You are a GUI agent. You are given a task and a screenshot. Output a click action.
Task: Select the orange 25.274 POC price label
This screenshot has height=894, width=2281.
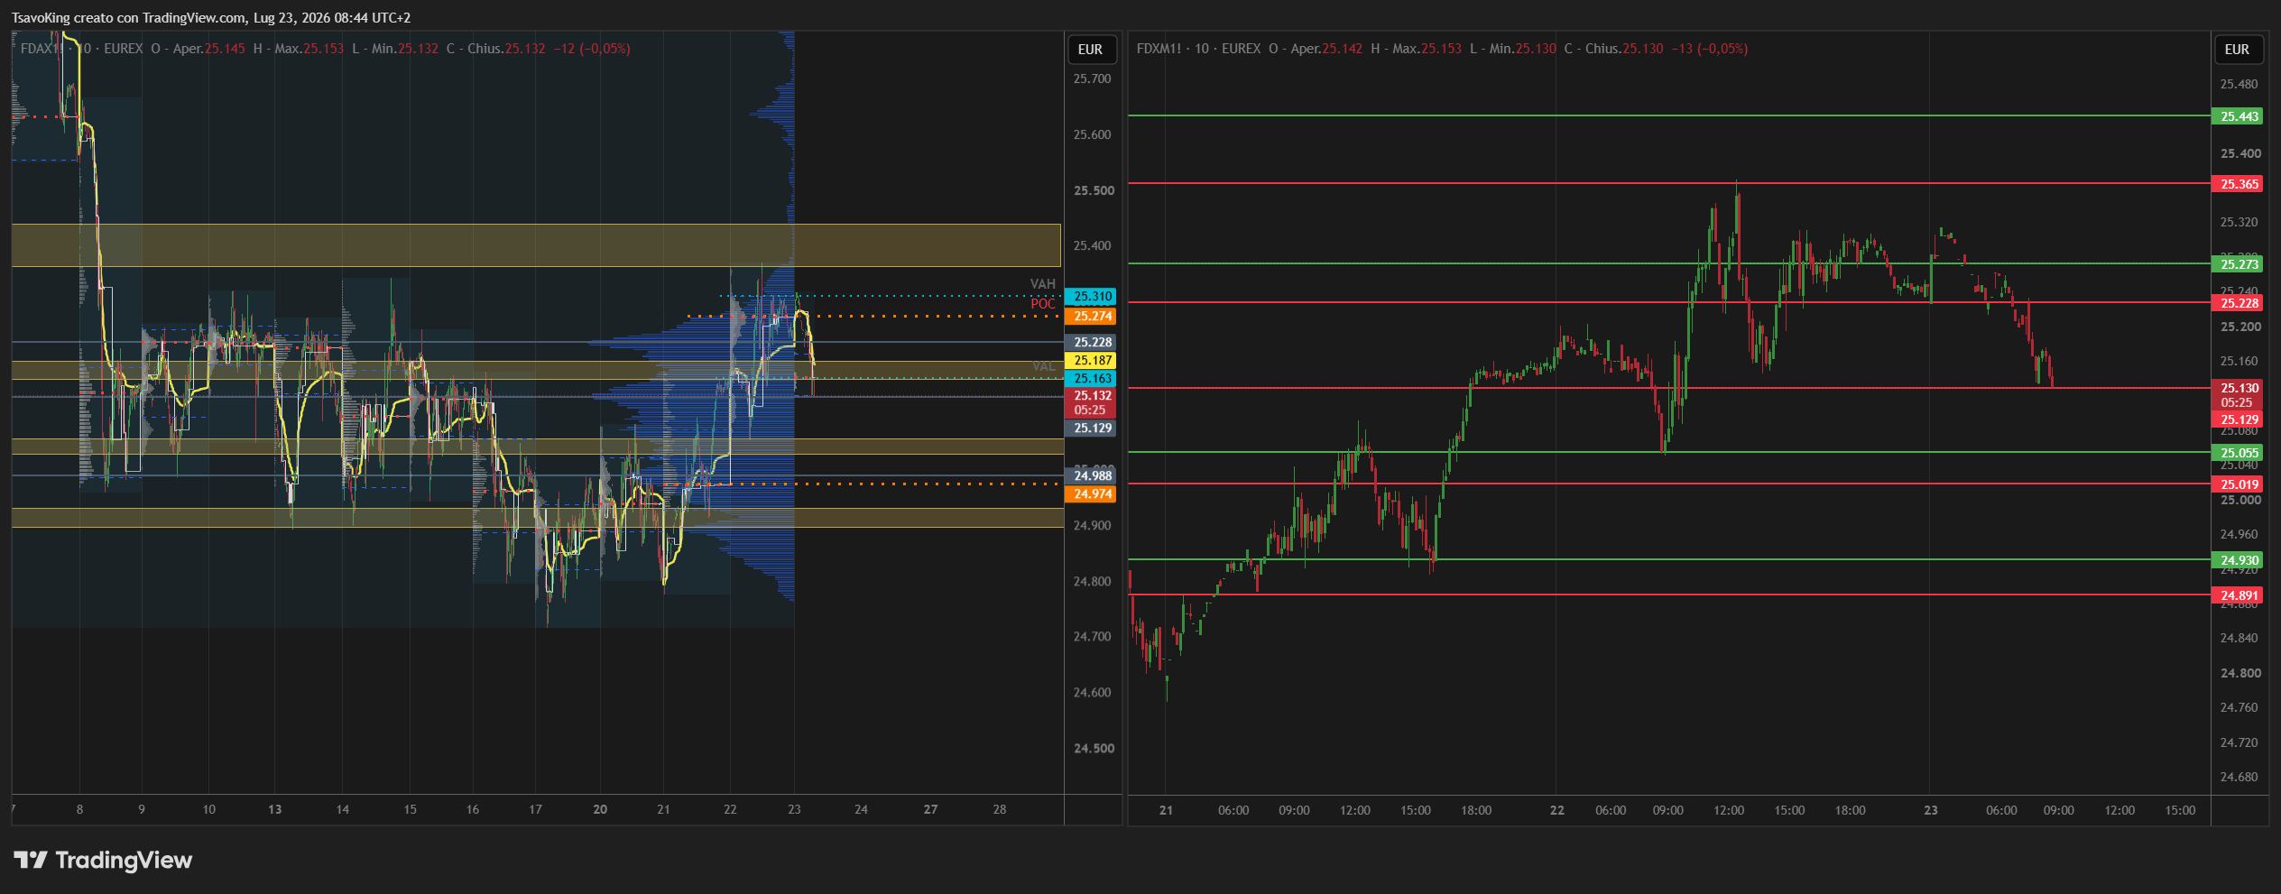[1091, 316]
